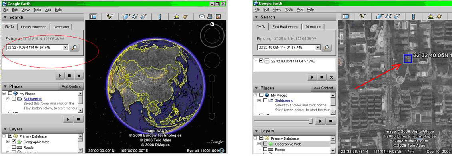The width and height of the screenshot is (452, 156).
Task: Expand Sightseeing folder in left window
Action: tap(8, 99)
